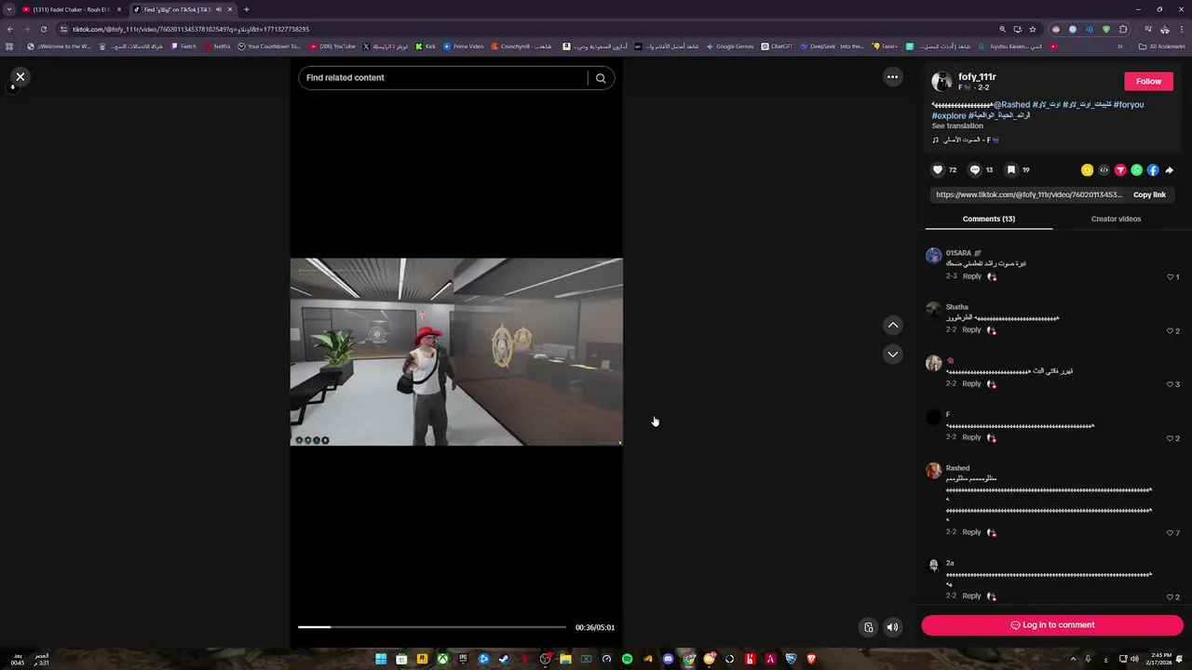Viewport: 1192px width, 670px height.
Task: Open the ChatGPT bookmark
Action: (778, 47)
